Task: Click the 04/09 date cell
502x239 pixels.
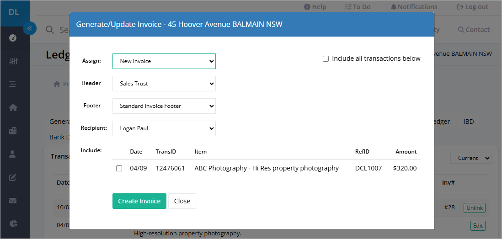Action: [139, 168]
